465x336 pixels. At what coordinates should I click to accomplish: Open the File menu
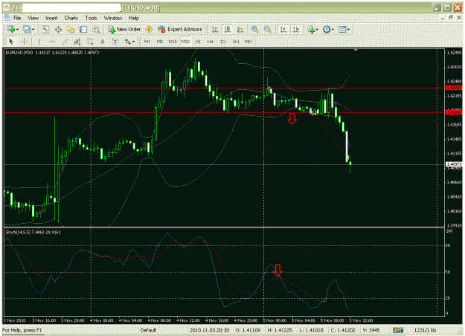(x=17, y=18)
